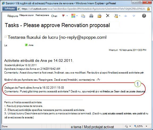Go to previous item with up arrow
The height and width of the screenshot is (130, 153).
pyautogui.click(x=125, y=16)
